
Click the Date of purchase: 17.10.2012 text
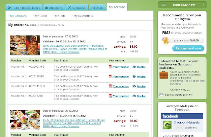pyautogui.click(x=60, y=36)
